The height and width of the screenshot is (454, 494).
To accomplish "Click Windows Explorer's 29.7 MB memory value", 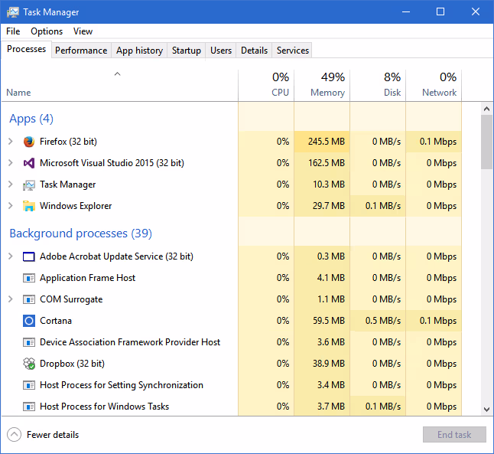I will tap(329, 206).
